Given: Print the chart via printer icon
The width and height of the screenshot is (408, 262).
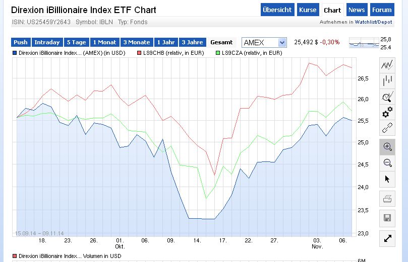Looking at the screenshot, I should (x=387, y=199).
